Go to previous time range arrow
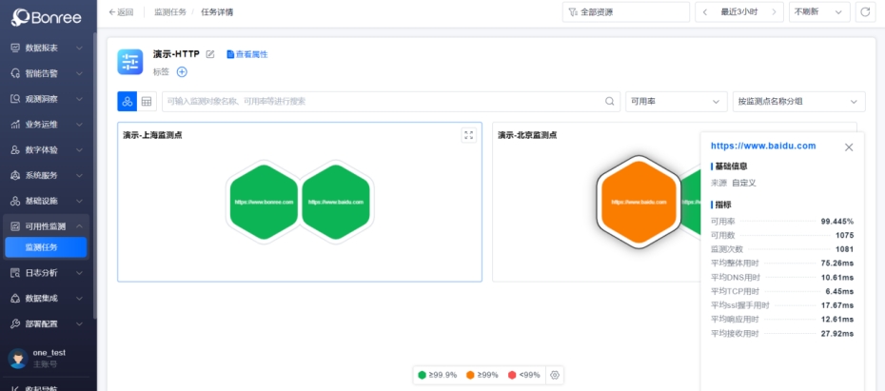The image size is (885, 391). click(705, 12)
